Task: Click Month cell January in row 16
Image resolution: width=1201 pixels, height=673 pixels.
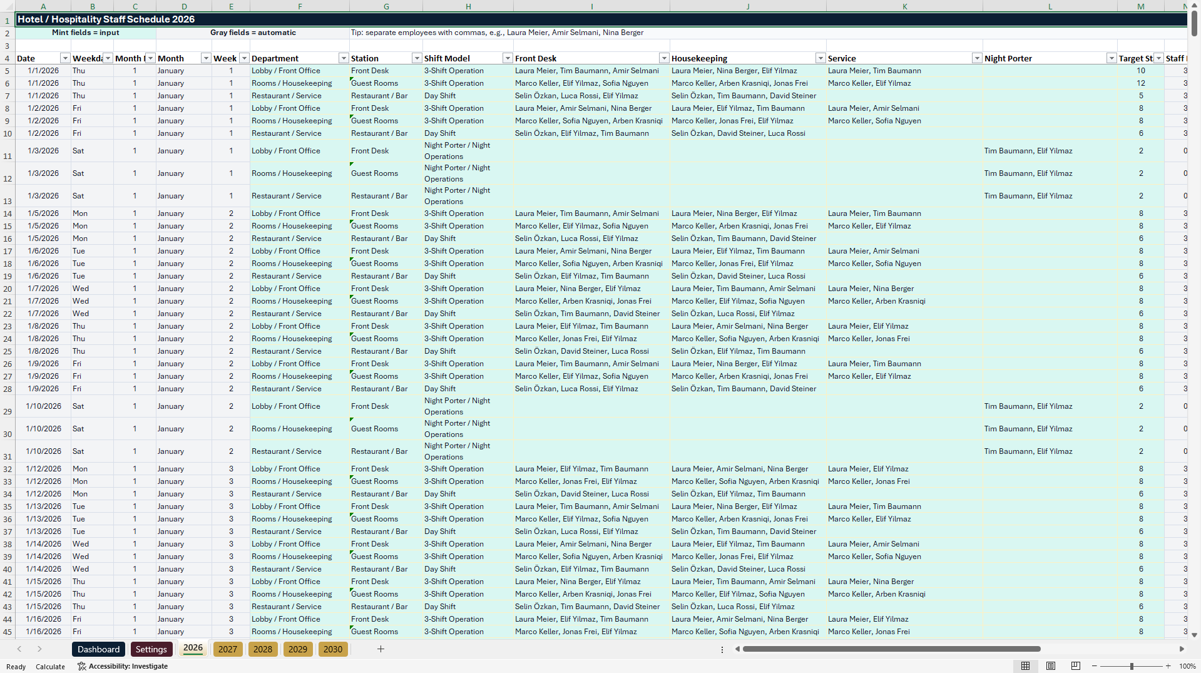Action: coord(184,239)
